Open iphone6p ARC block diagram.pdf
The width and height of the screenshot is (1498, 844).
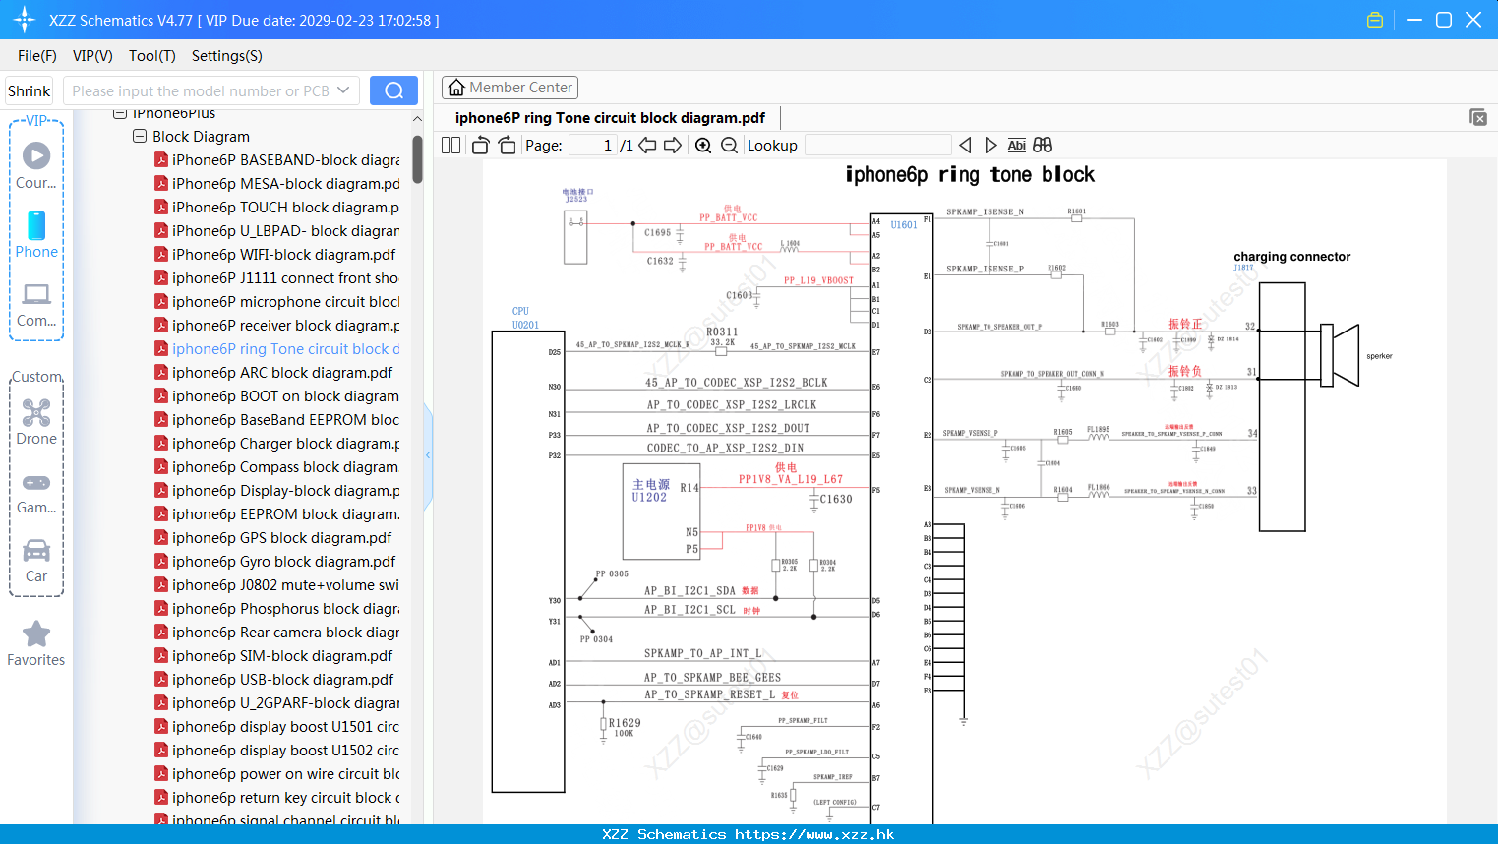tap(273, 372)
